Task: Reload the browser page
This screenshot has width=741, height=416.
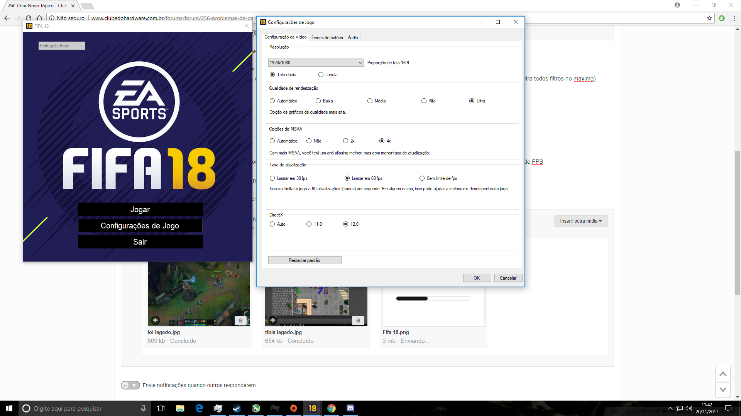Action: [29, 18]
